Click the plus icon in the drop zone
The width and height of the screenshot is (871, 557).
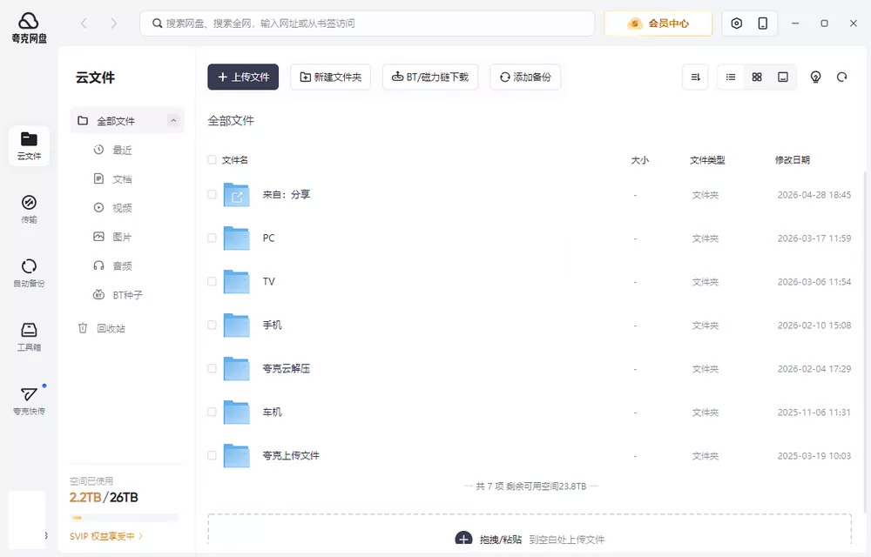point(464,538)
